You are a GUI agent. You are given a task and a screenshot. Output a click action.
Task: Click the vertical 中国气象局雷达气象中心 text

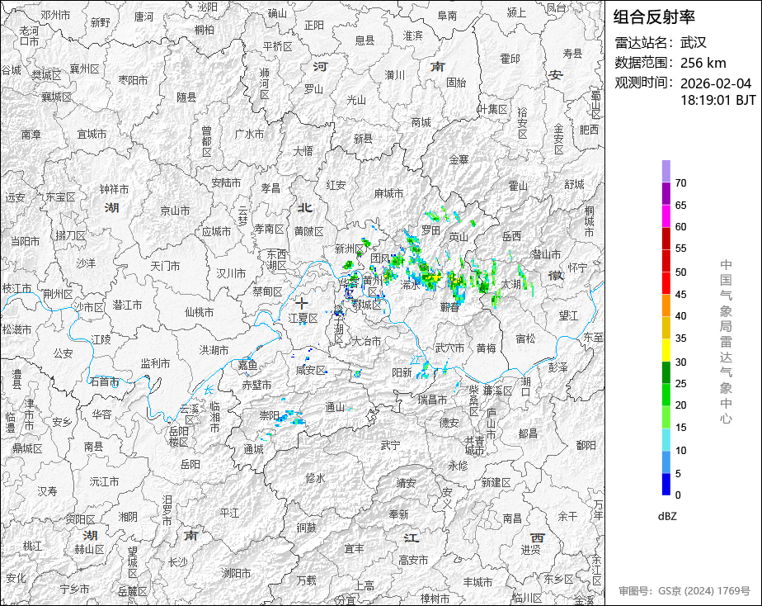pyautogui.click(x=726, y=342)
